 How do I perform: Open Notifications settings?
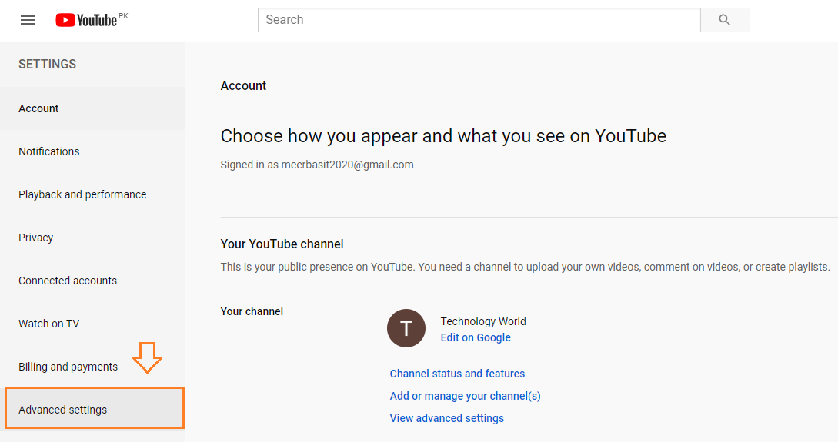tap(48, 151)
